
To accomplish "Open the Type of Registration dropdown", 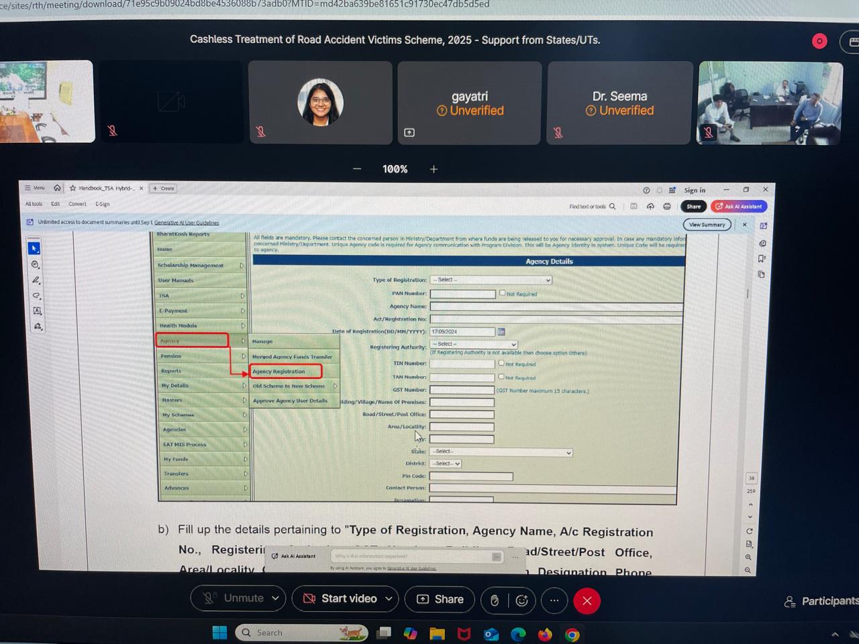I will (491, 280).
